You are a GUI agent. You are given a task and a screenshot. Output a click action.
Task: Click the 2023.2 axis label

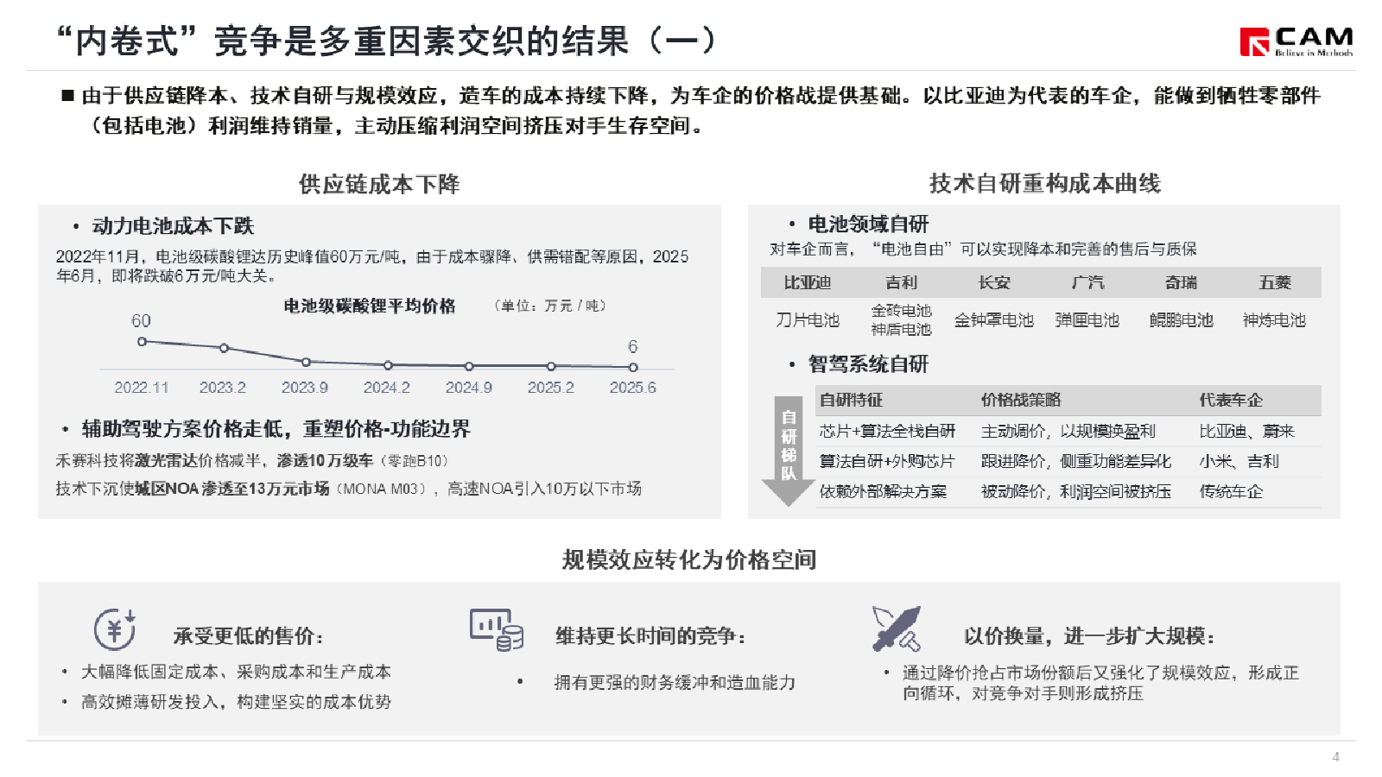pyautogui.click(x=223, y=388)
